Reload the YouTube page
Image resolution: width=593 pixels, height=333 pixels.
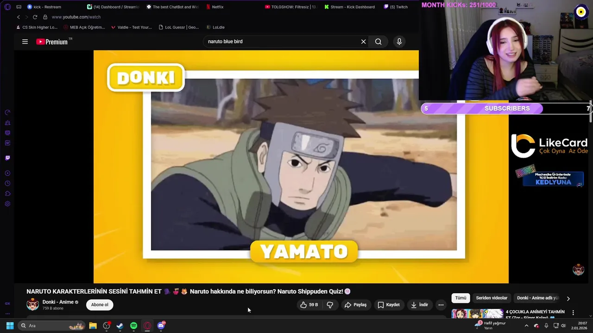(35, 17)
